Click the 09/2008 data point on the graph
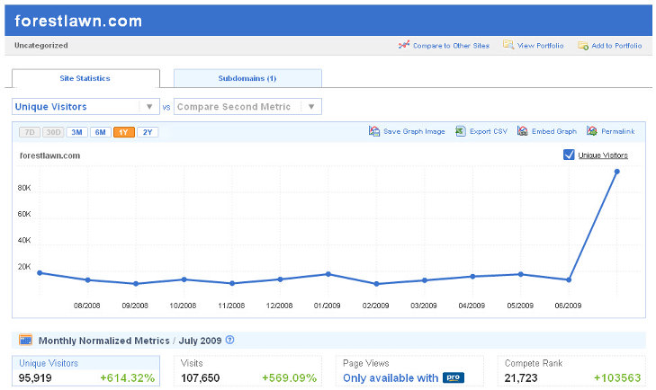This screenshot has height=390, width=656. pyautogui.click(x=136, y=284)
